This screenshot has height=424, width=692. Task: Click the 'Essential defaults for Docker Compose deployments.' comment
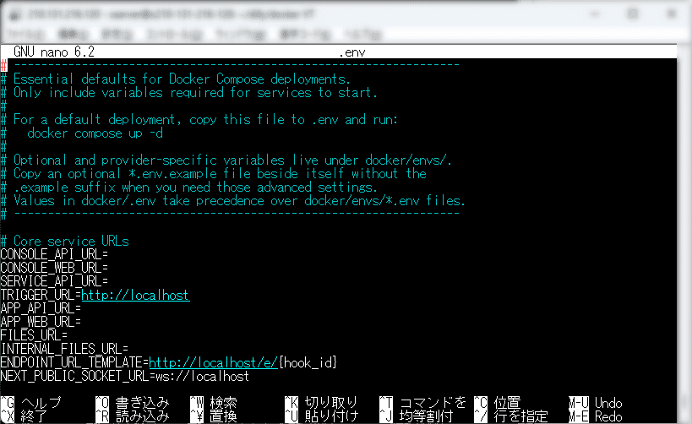pos(182,79)
